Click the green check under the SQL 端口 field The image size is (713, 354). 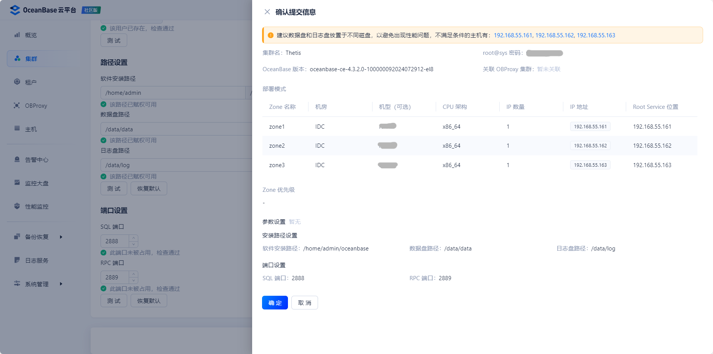[103, 252]
